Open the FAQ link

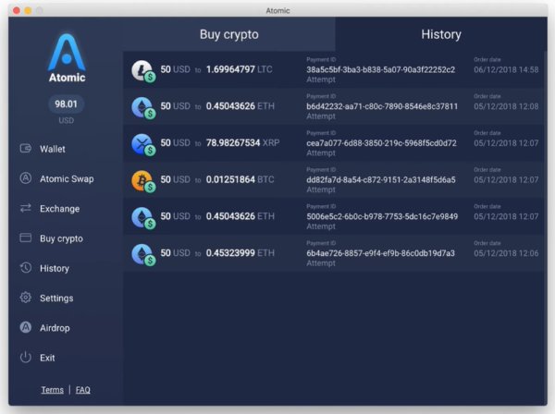83,390
